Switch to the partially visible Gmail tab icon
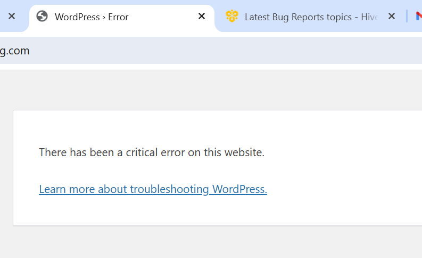Screen dimensions: 422x258 (418, 17)
